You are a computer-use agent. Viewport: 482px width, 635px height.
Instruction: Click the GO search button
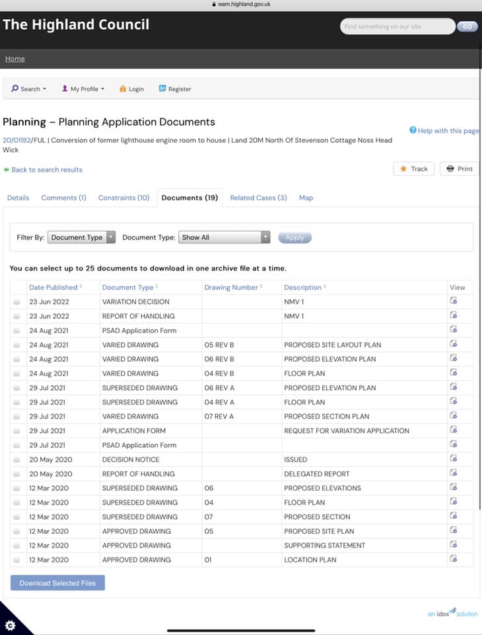(467, 26)
